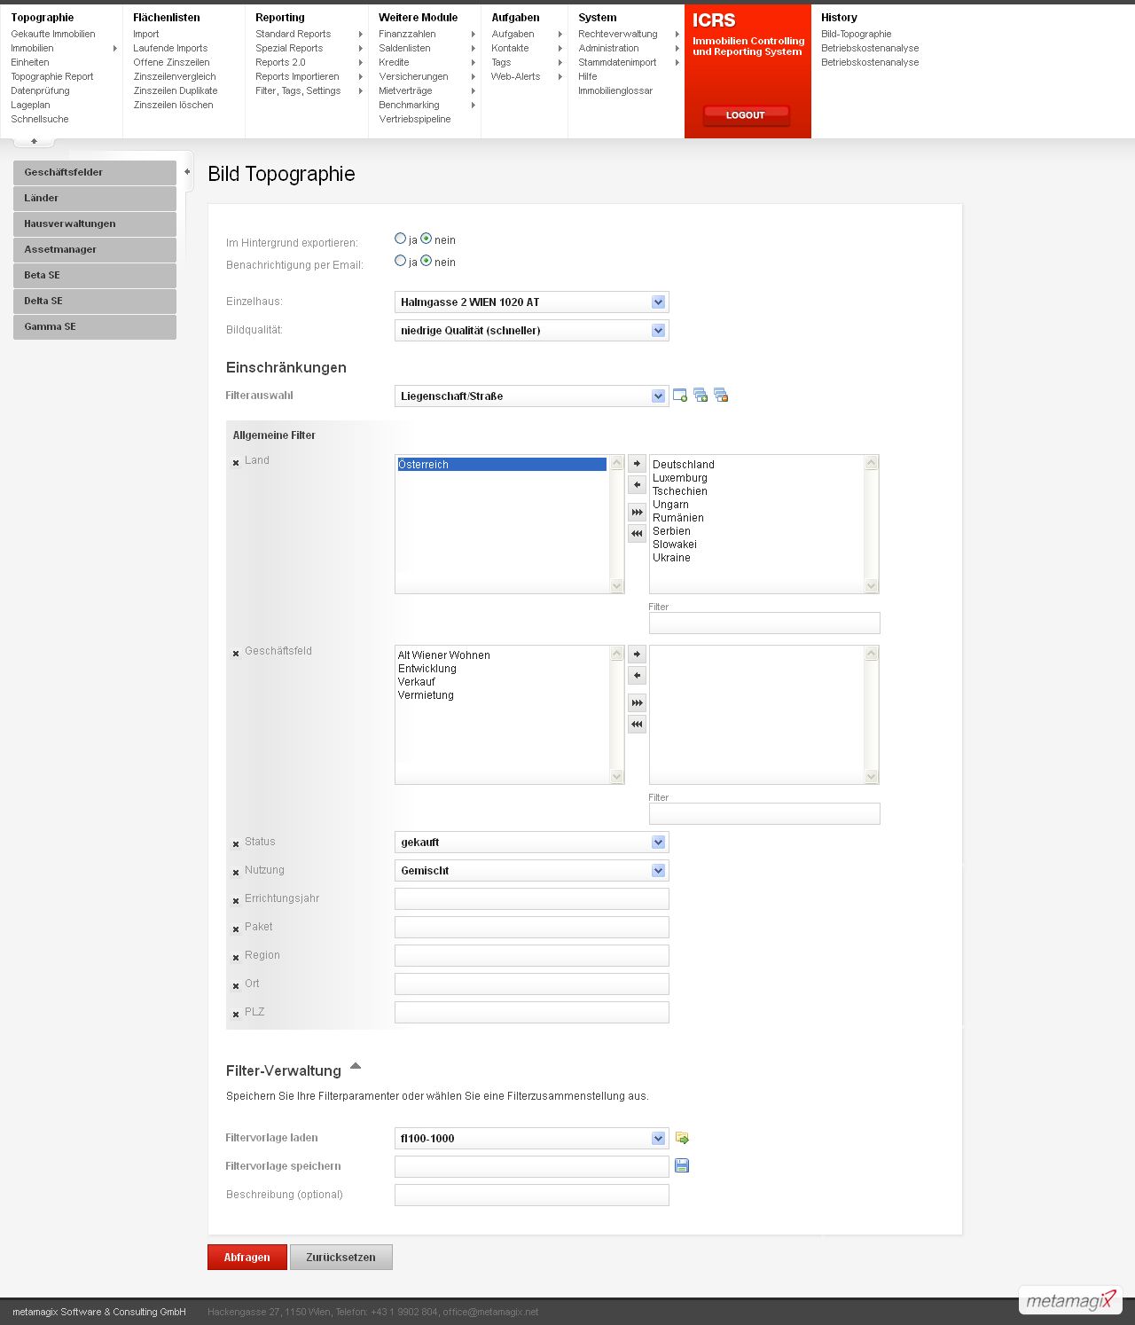Move the Land entry left with the single arrow
The height and width of the screenshot is (1325, 1135).
637,485
